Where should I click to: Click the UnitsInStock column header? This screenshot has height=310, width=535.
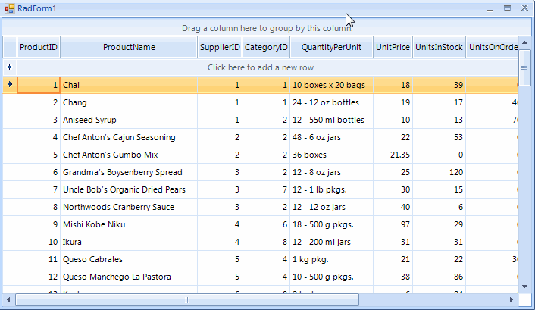[x=440, y=47]
